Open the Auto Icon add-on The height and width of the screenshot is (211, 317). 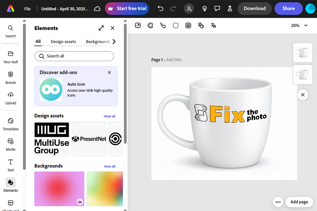click(x=76, y=89)
